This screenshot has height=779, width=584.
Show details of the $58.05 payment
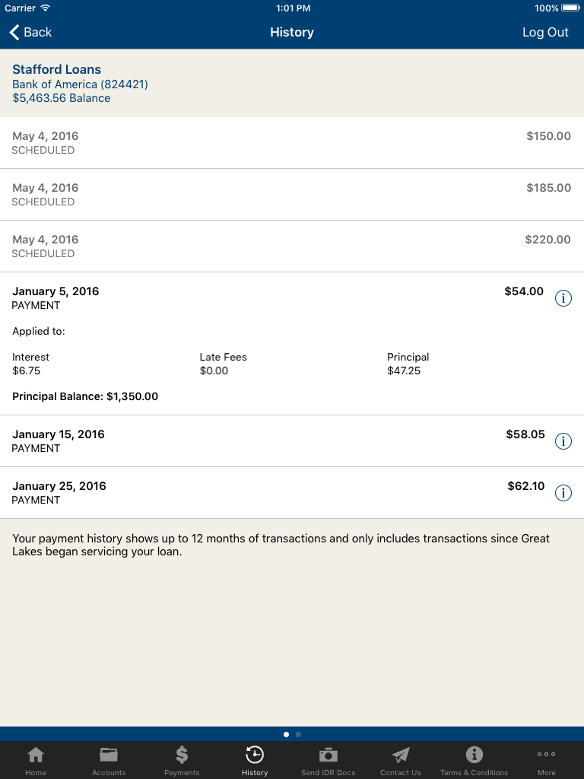[x=563, y=441]
